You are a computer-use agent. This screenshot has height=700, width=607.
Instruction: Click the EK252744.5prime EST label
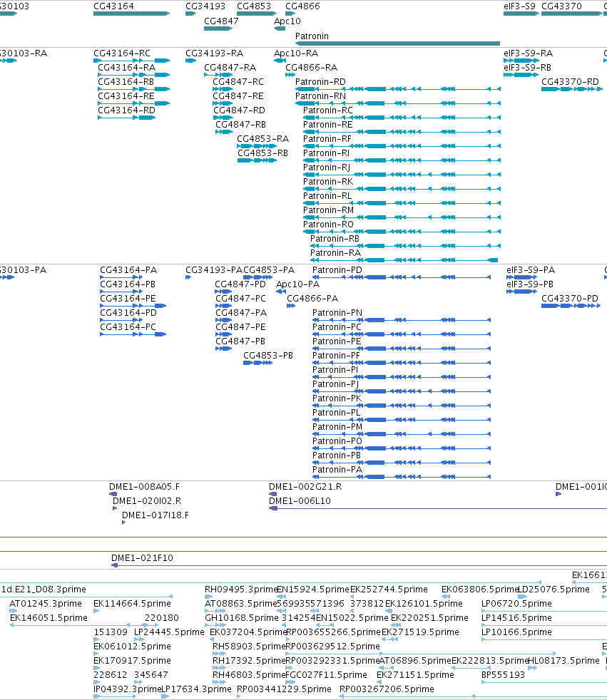tap(389, 590)
